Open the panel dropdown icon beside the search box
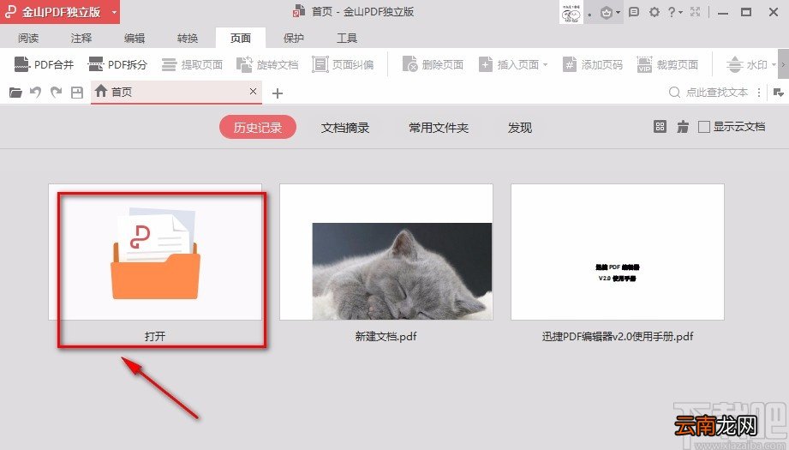 778,93
